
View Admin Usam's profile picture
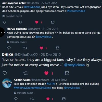click(7, 83)
